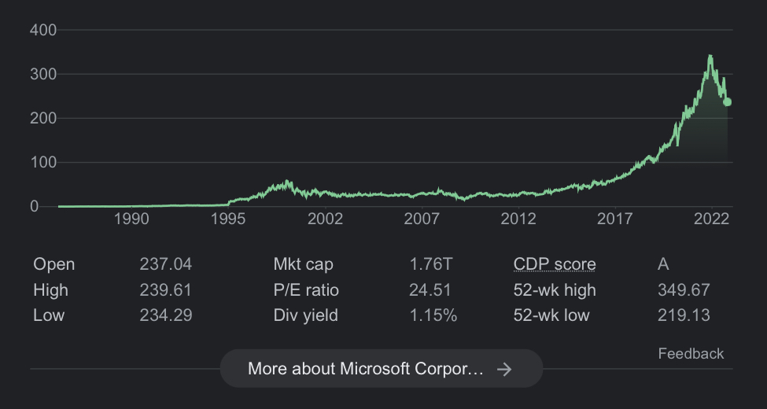Click the 2017 label on the time axis

615,219
